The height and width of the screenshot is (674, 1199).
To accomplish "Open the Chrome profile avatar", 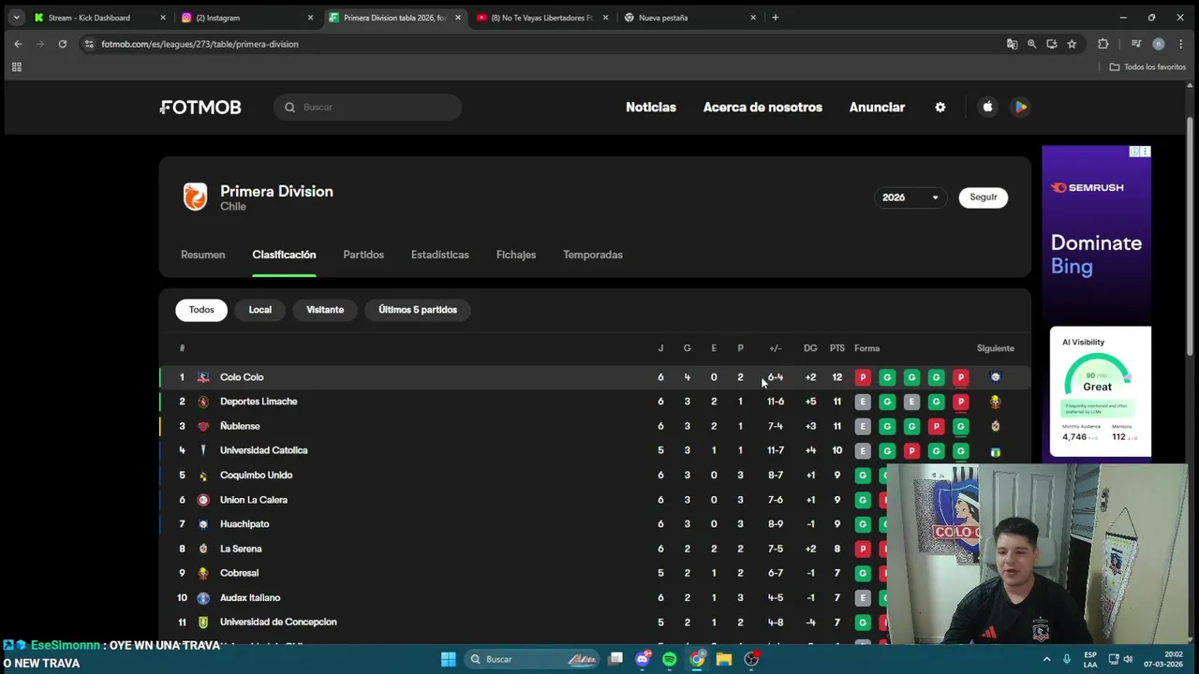I will click(1159, 44).
